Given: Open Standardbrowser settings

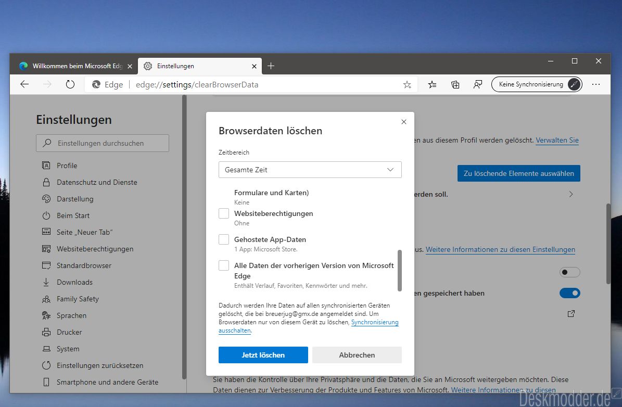Looking at the screenshot, I should tap(84, 265).
